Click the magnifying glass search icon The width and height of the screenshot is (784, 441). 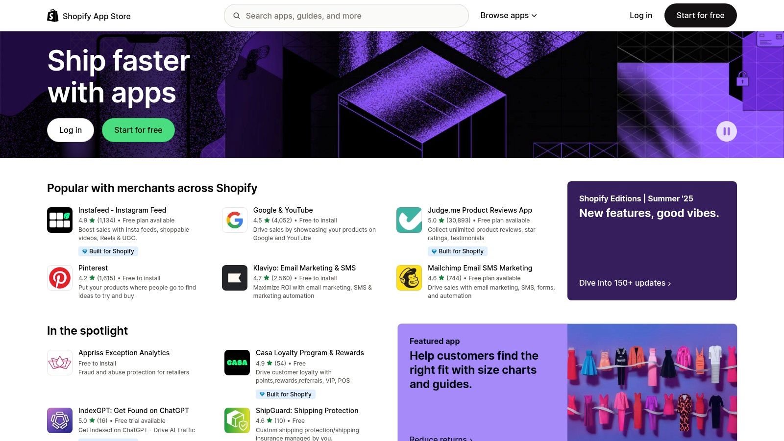coord(237,16)
